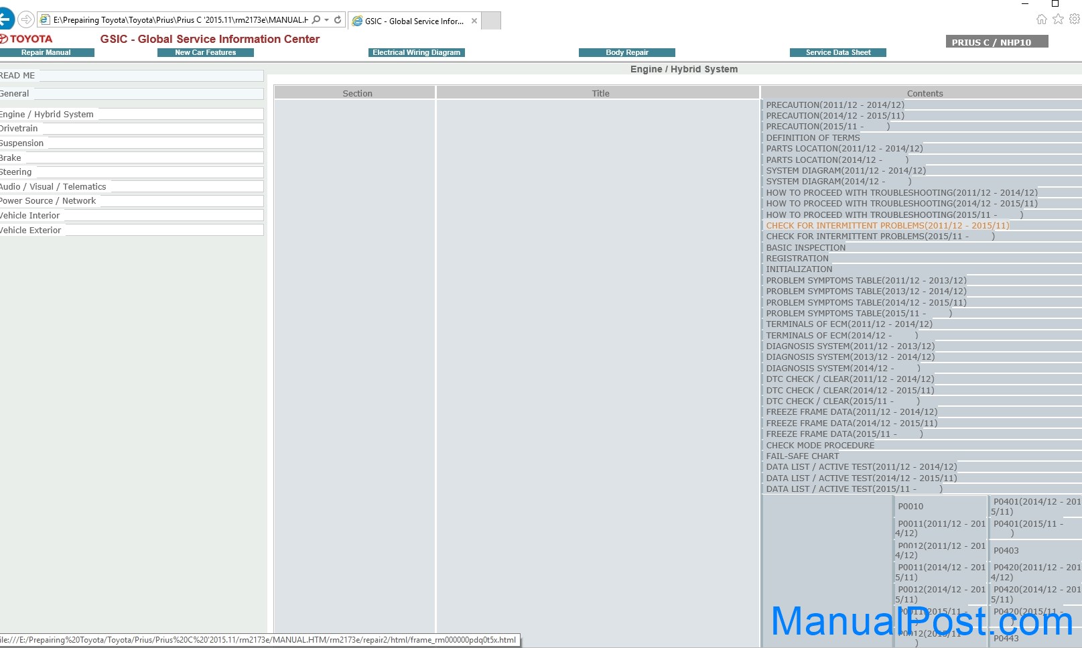Open TERMINALS OF ECM(2011/12 - 2014/12)
The height and width of the screenshot is (648, 1082).
pos(849,324)
